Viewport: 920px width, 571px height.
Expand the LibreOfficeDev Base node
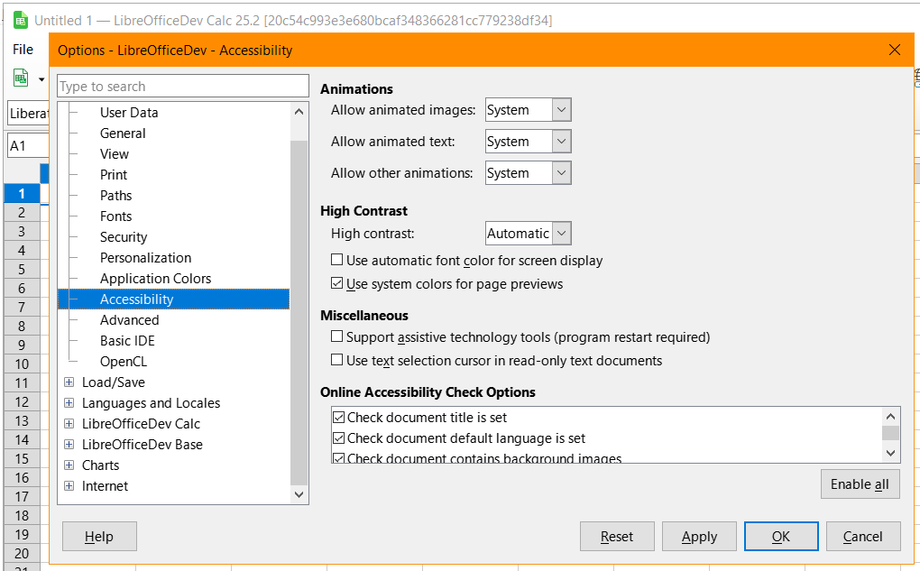tap(69, 444)
